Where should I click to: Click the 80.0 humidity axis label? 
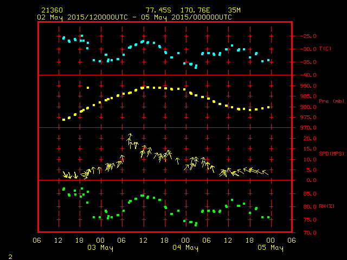click(310, 207)
